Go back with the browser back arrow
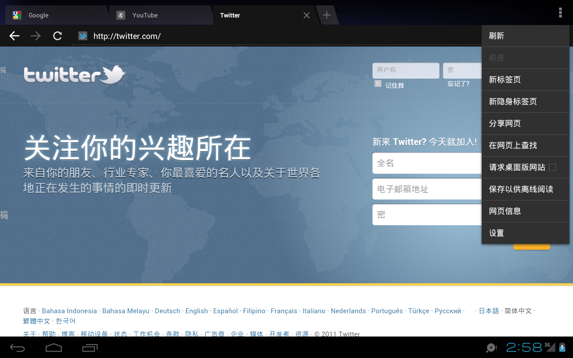The image size is (573, 358). [x=15, y=36]
